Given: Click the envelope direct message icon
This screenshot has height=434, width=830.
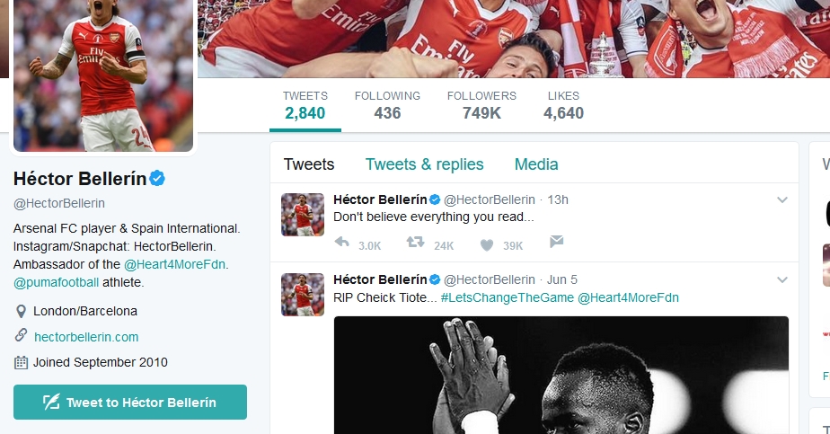Looking at the screenshot, I should (x=557, y=242).
